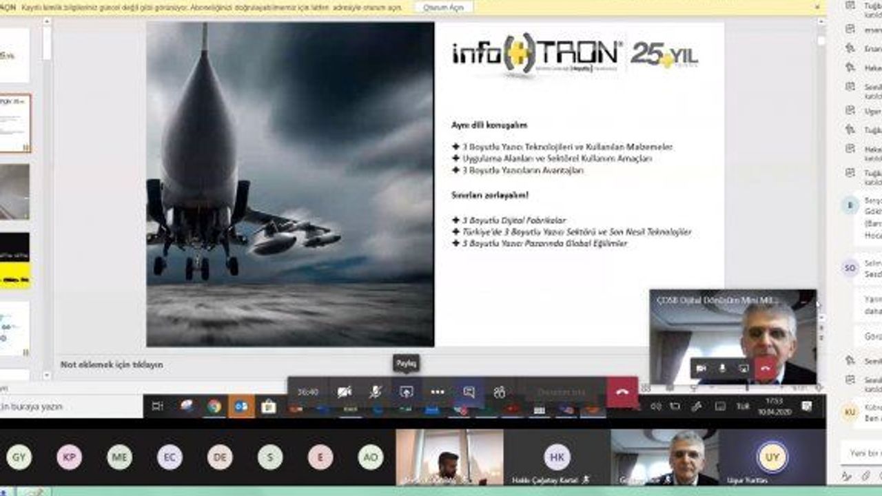This screenshot has width=882, height=496.
Task: Click the meeting timer 36:40
Action: tap(307, 392)
